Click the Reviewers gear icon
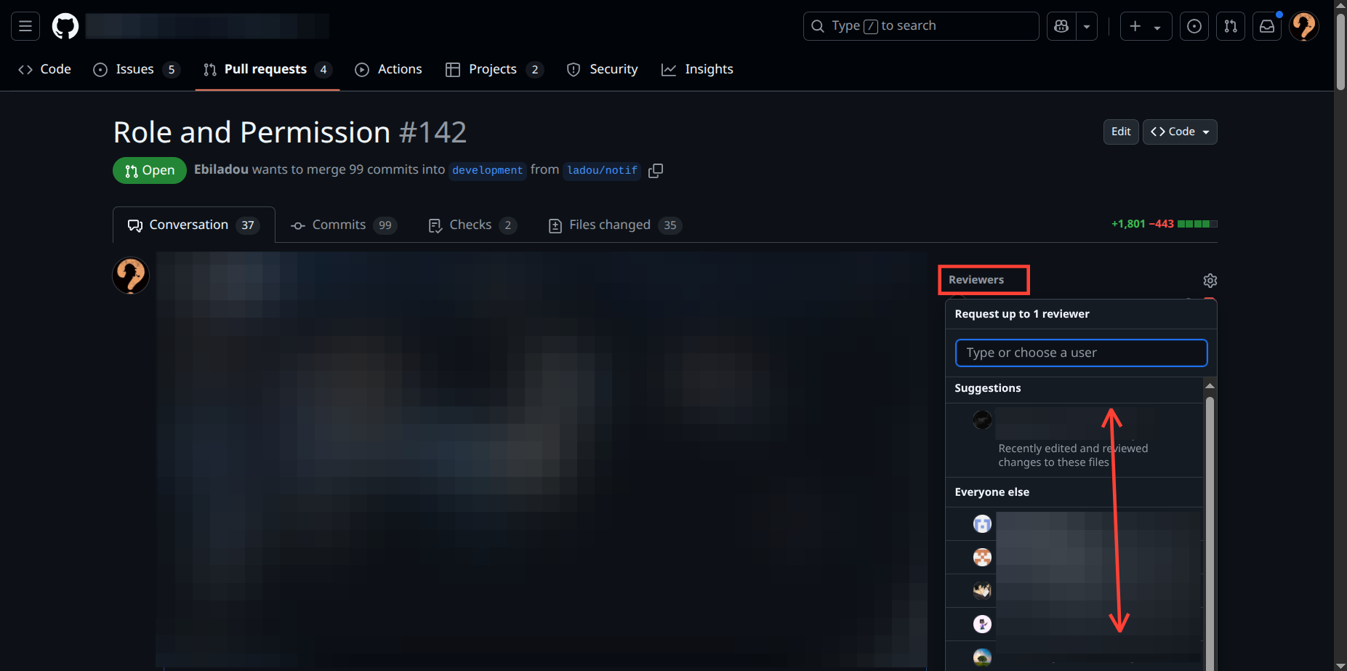Screen dimensions: 1347x671 pyautogui.click(x=1210, y=281)
